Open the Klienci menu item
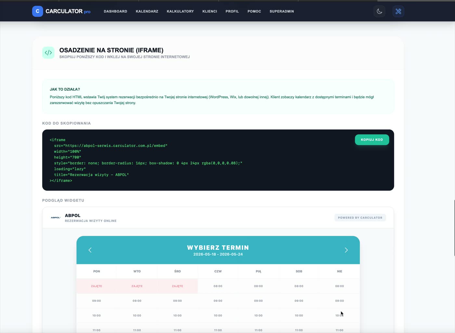The height and width of the screenshot is (333, 455). point(210,11)
